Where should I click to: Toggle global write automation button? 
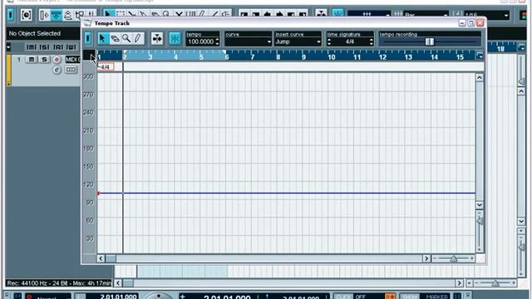point(71,47)
